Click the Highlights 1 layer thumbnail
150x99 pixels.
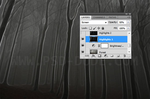pyautogui.click(x=94, y=39)
